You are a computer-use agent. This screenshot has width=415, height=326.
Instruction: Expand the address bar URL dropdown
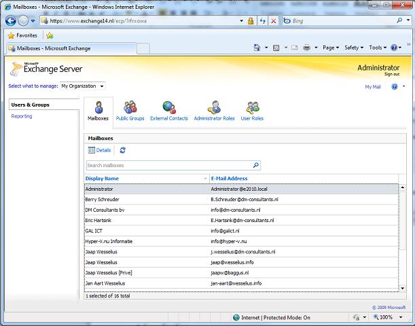[x=241, y=21]
